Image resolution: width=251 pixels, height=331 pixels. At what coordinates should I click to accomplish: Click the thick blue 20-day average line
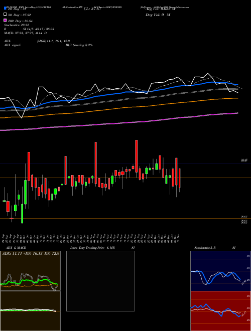click(x=119, y=93)
